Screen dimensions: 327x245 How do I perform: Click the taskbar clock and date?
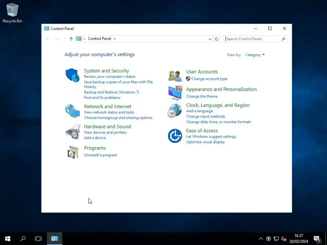(299, 239)
